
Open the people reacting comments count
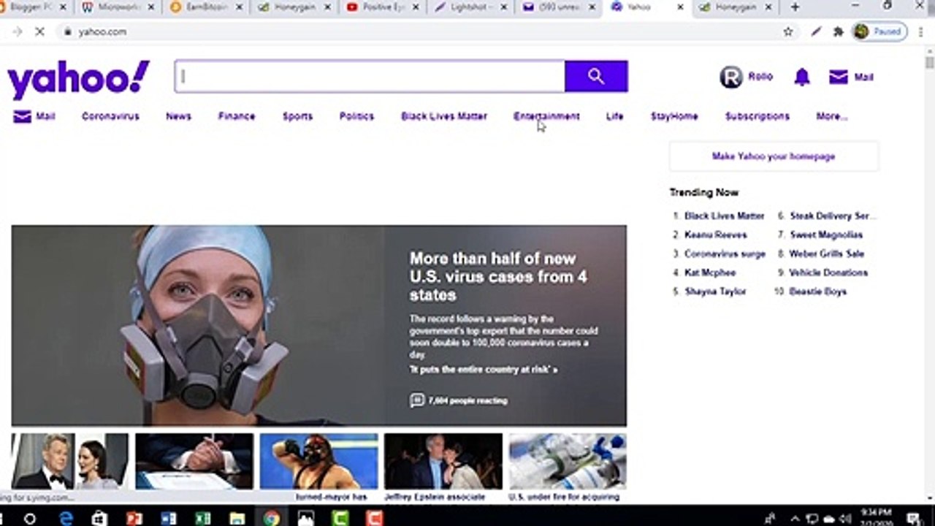[459, 400]
